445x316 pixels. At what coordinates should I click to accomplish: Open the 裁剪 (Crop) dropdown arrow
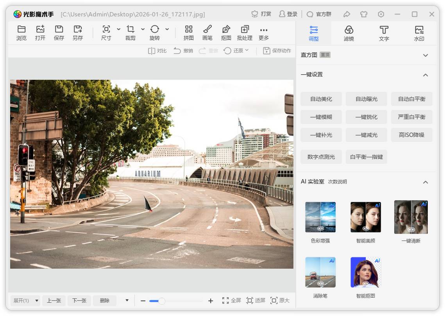click(143, 29)
